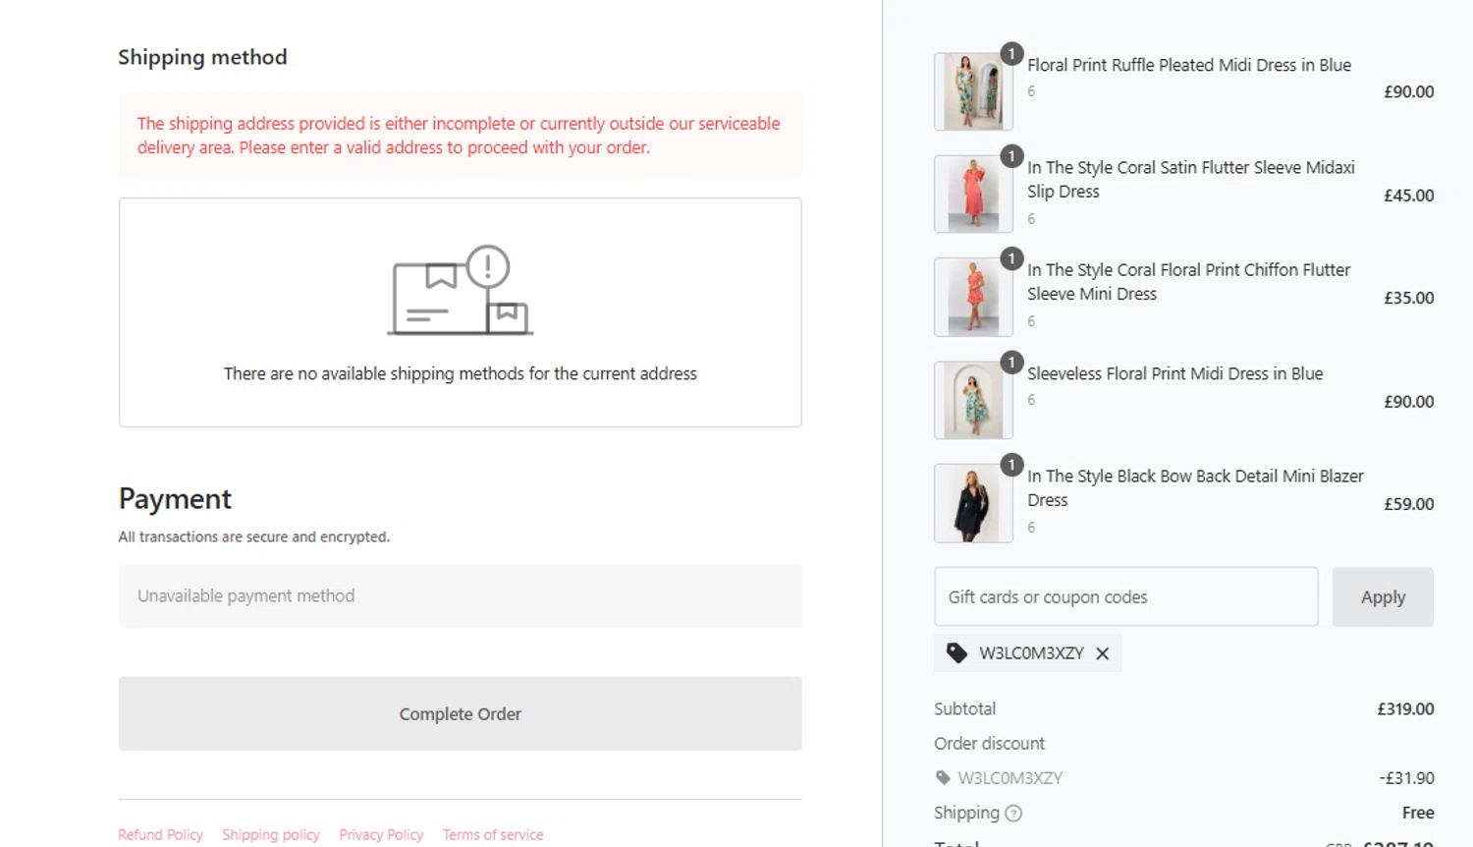Click discount tag icon under Order discount
Screen dimensions: 1473x847
(x=943, y=778)
